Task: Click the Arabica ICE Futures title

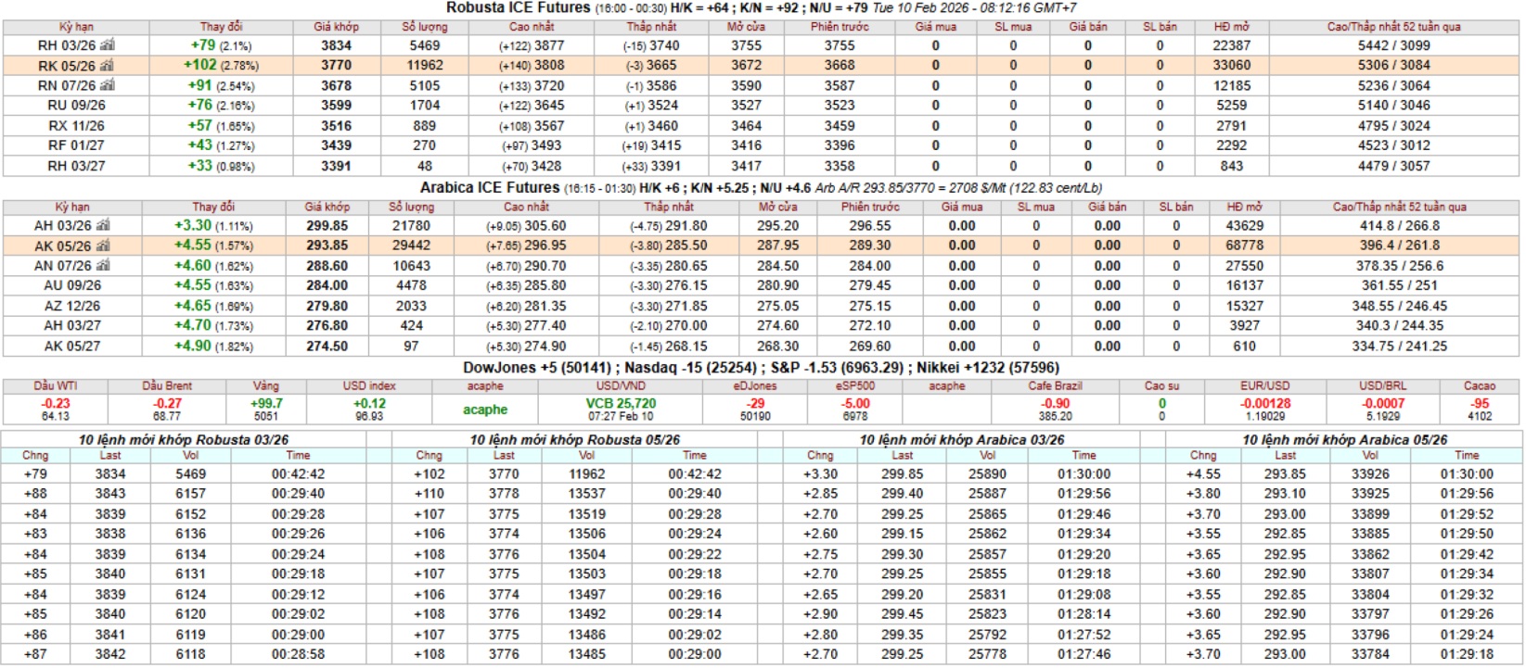Action: click(x=489, y=187)
